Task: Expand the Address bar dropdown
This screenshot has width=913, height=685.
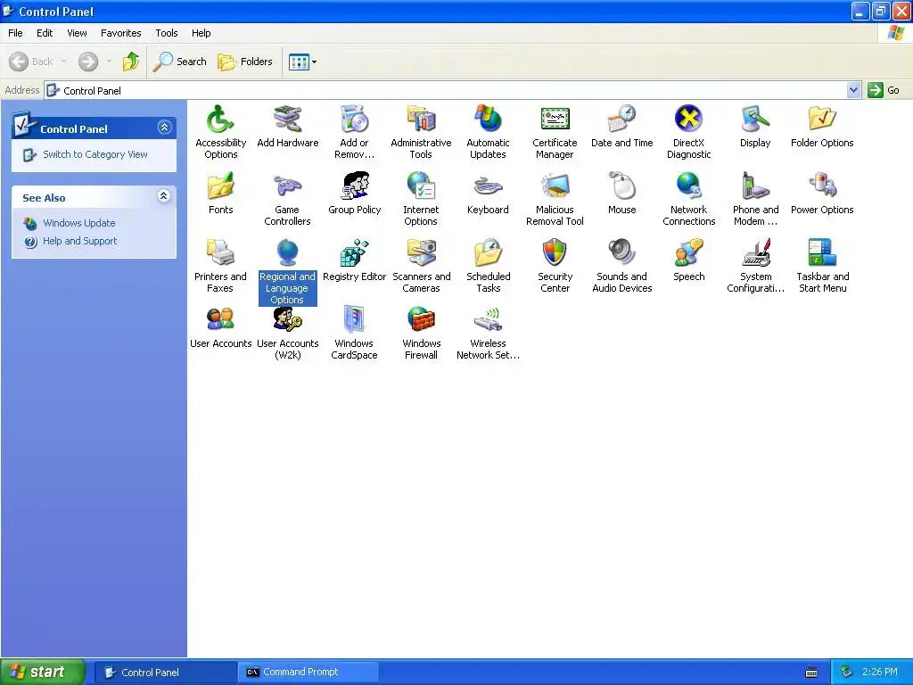Action: [x=853, y=90]
